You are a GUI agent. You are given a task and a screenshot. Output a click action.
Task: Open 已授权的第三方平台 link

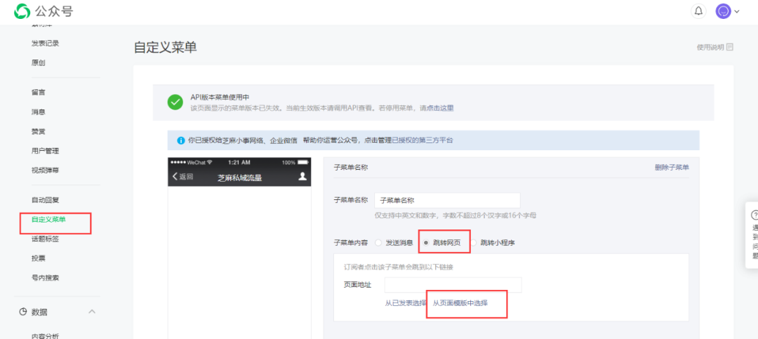422,140
